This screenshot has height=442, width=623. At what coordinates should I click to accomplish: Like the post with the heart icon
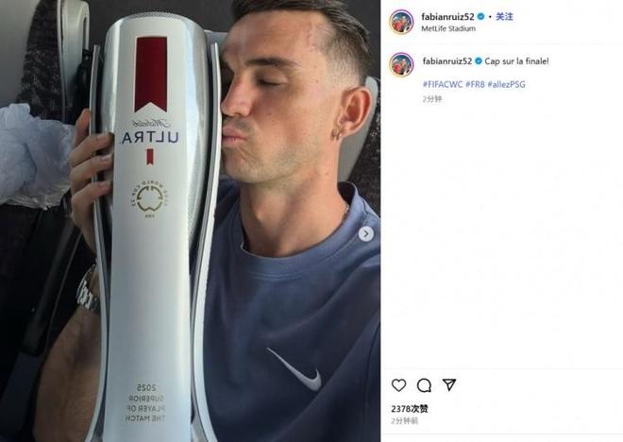point(398,384)
